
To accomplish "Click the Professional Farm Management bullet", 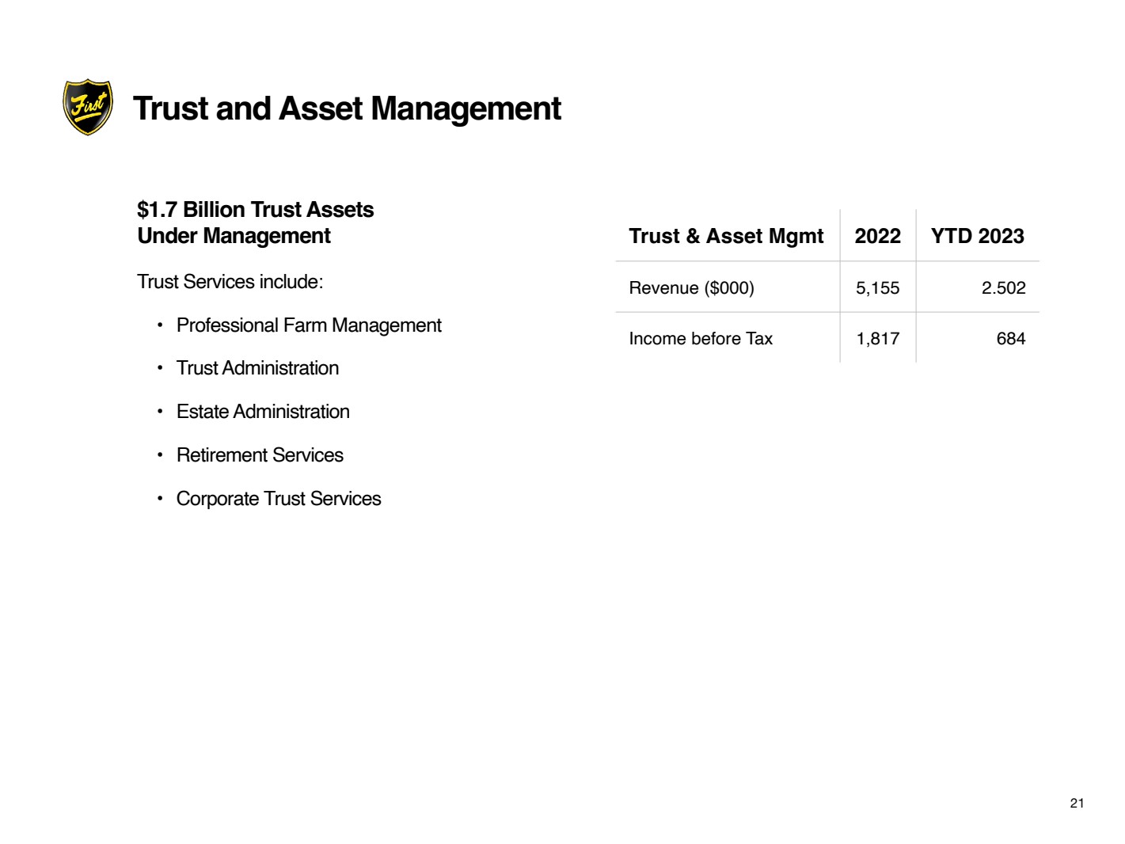I will 309,325.
